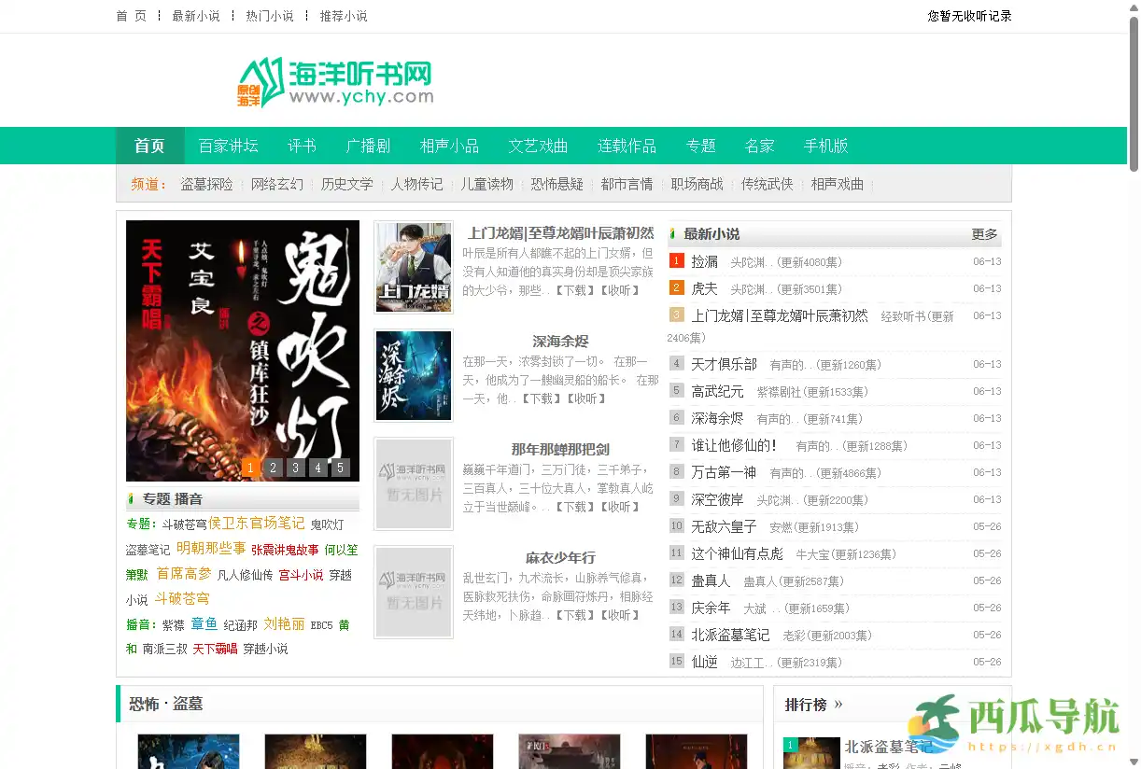Click the green icon beside 最新小说 heading
Viewport: 1141px width, 769px height.
click(673, 233)
